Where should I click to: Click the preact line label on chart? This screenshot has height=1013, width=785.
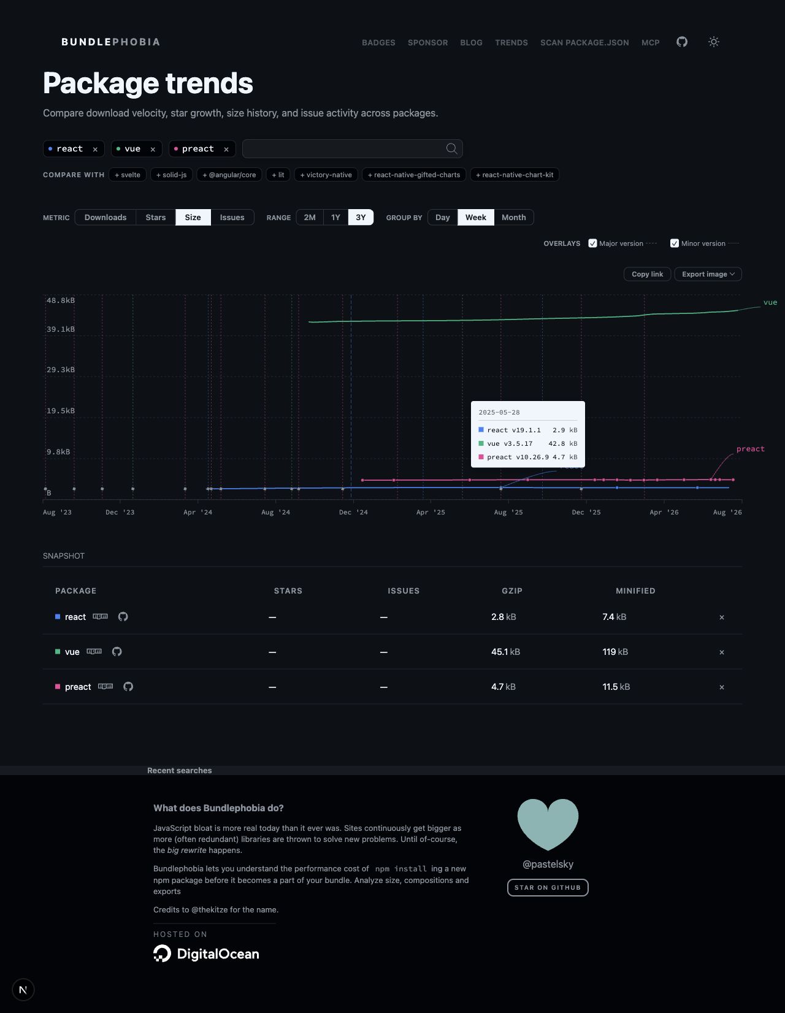[x=751, y=449]
